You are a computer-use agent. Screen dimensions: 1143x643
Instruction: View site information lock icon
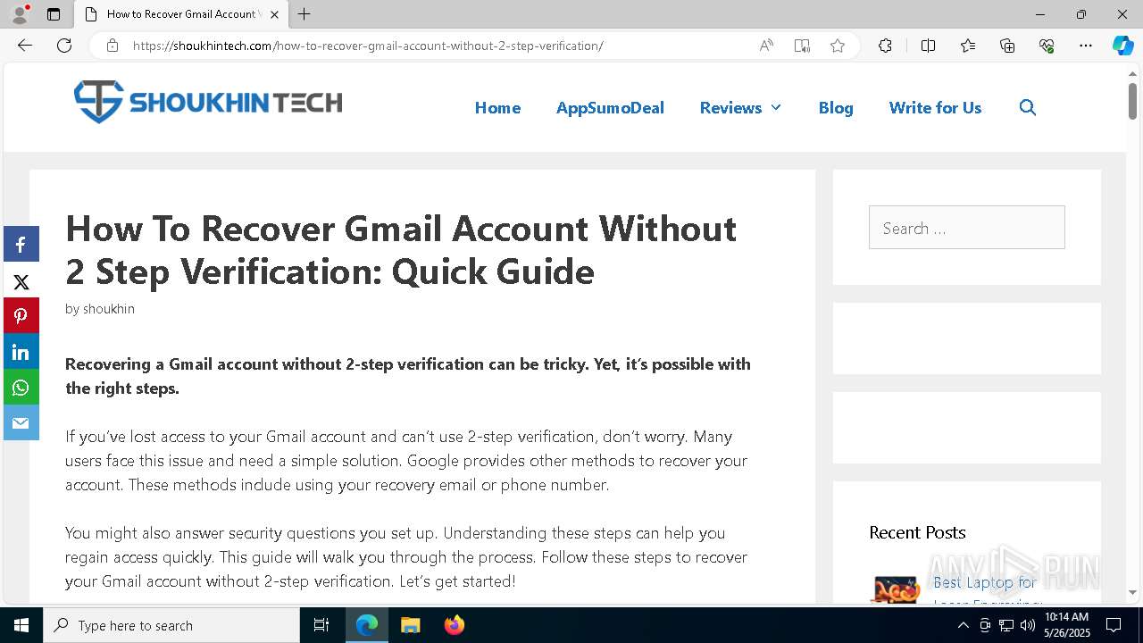point(113,46)
